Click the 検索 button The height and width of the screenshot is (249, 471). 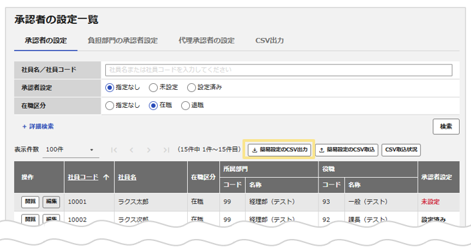(446, 126)
